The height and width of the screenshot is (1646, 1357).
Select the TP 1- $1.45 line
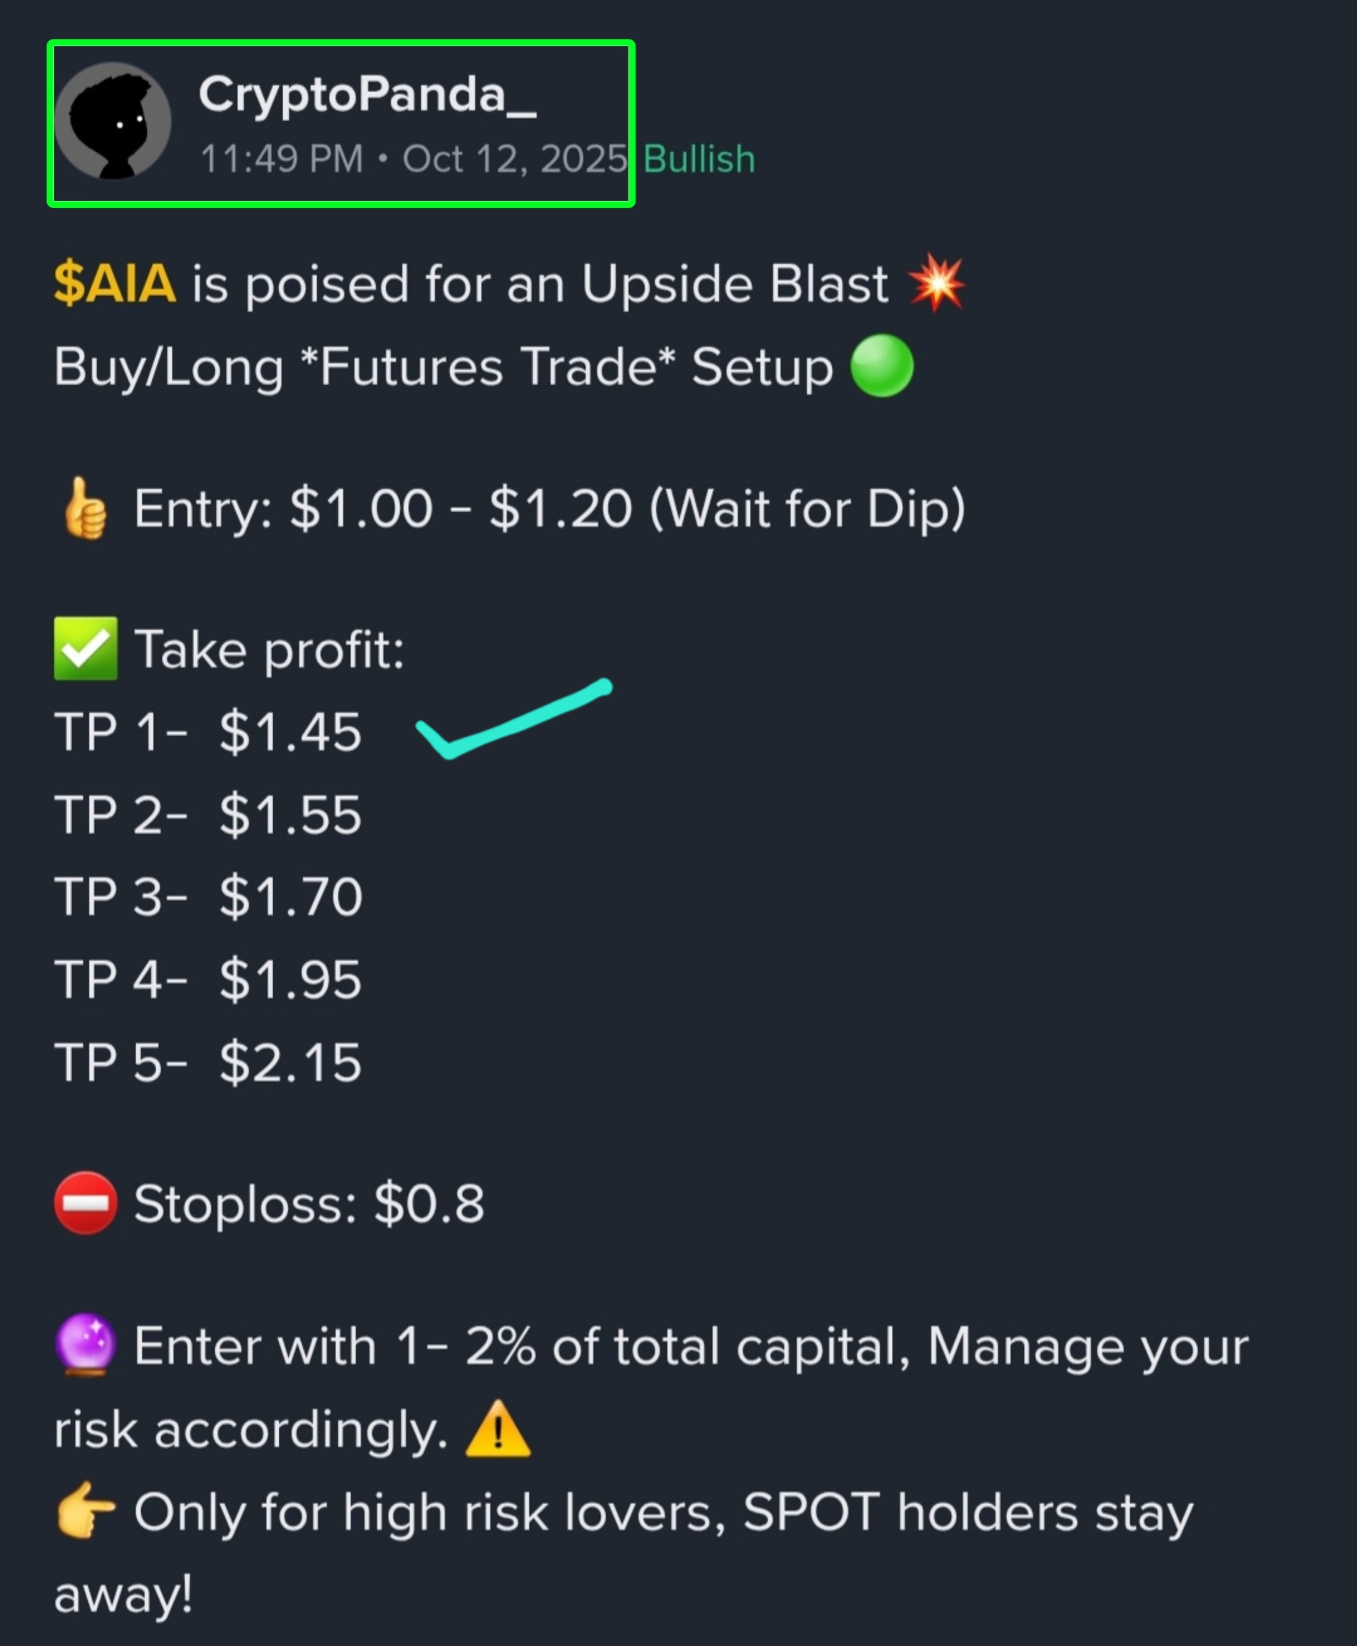[x=208, y=732]
